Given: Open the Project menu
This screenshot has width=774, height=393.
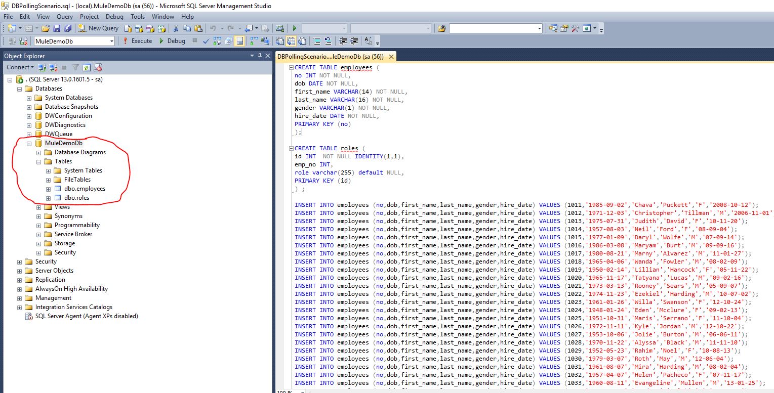Looking at the screenshot, I should coord(90,17).
